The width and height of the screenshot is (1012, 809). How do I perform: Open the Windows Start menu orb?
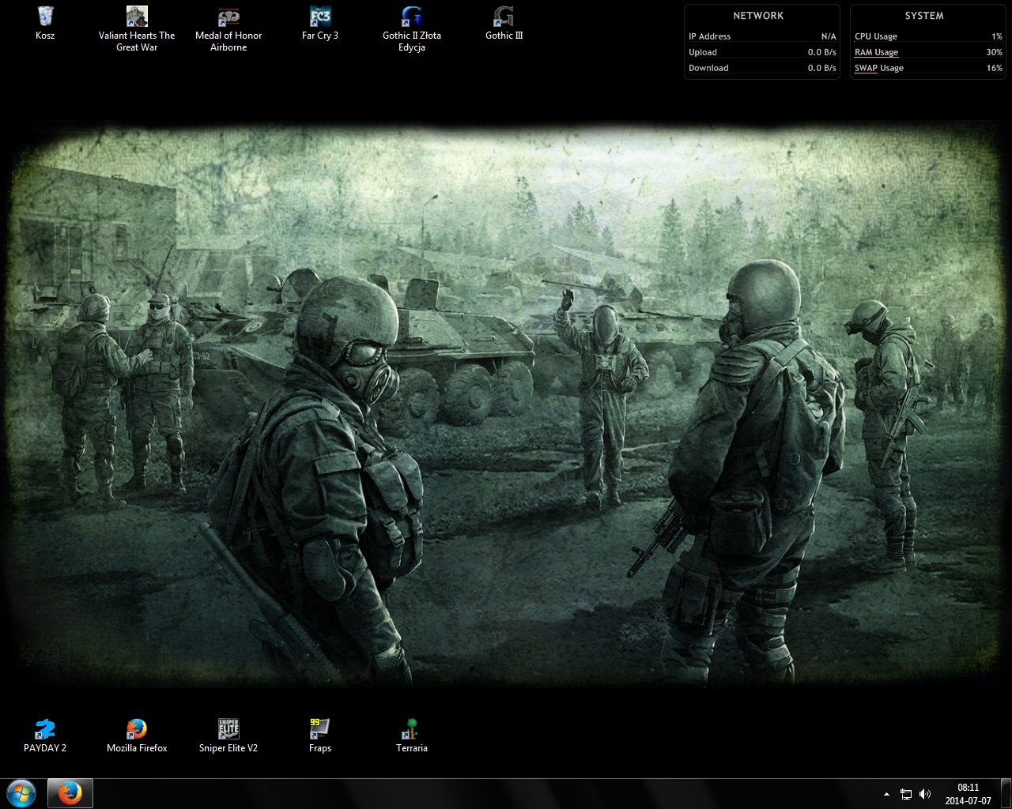(21, 793)
